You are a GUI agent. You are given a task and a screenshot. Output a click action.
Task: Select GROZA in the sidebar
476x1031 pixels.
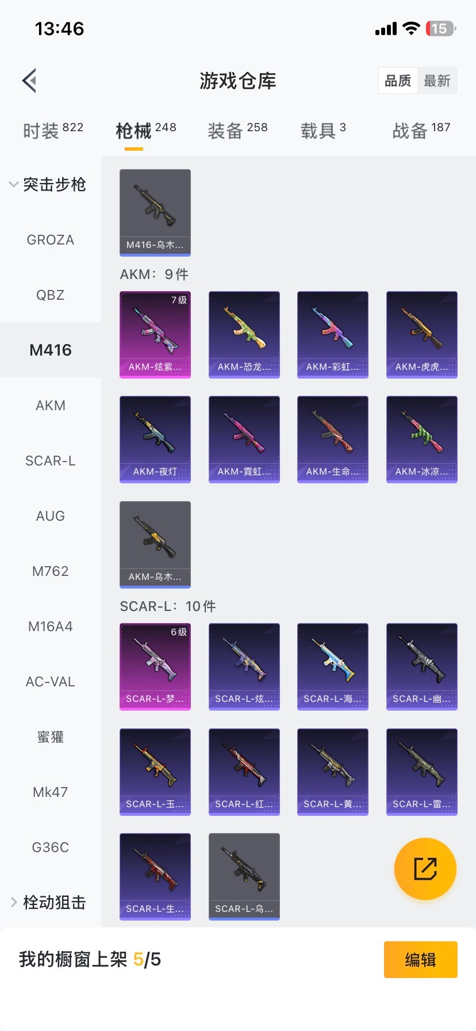tap(51, 240)
